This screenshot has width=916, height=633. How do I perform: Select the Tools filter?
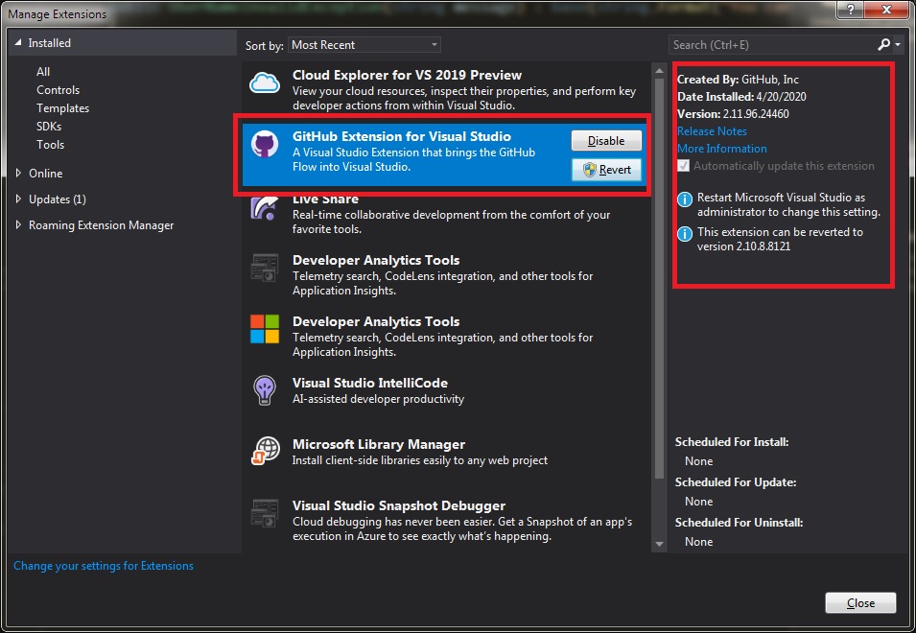tap(50, 144)
